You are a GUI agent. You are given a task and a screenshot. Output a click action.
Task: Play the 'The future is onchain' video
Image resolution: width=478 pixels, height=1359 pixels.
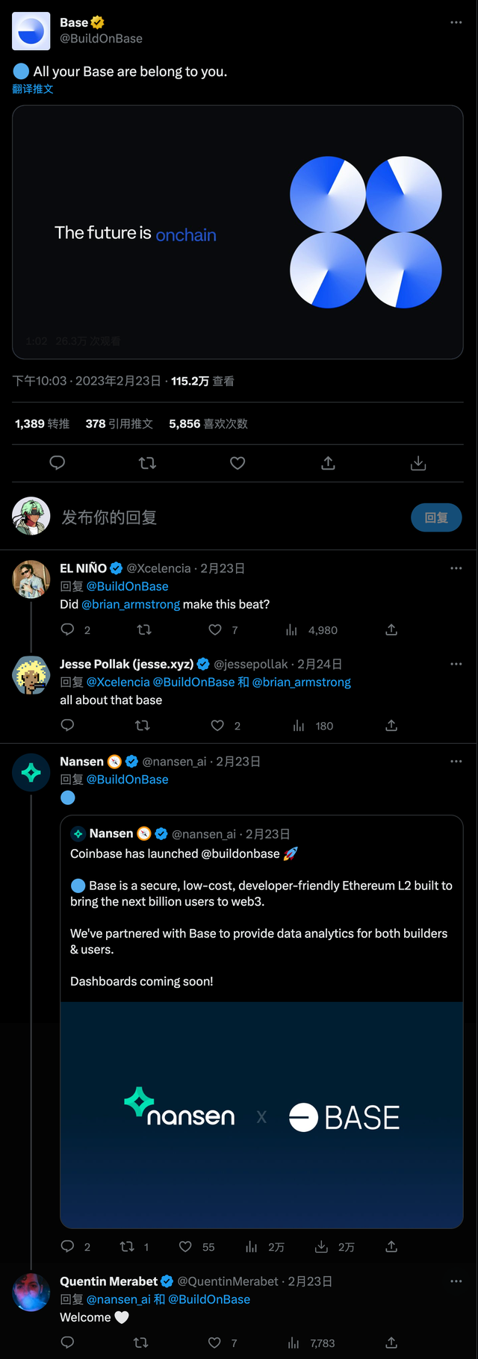point(238,232)
